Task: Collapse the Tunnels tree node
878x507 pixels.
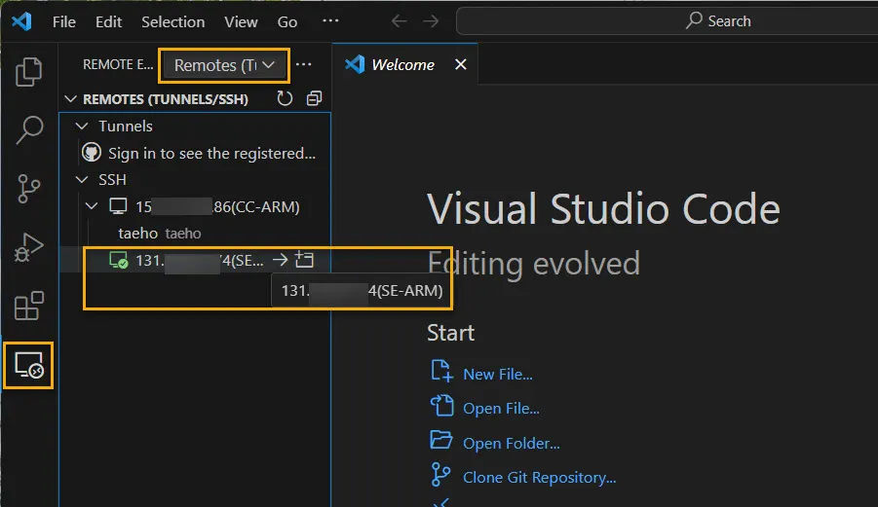Action: [x=82, y=127]
